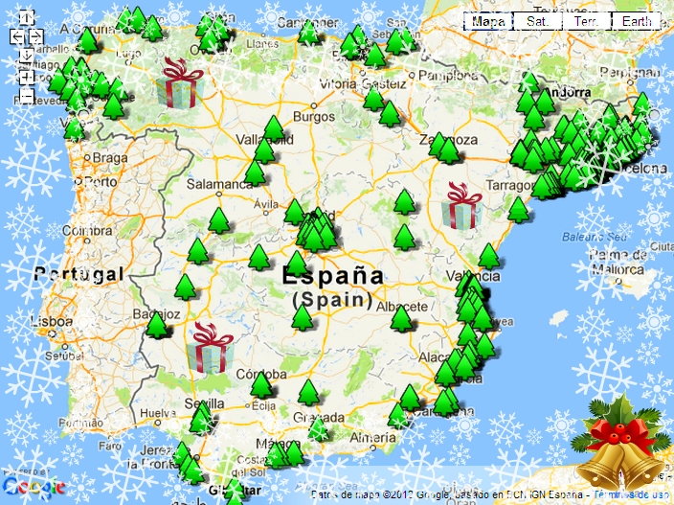This screenshot has height=505, width=674.
Task: Click the Lisboa city label
Action: [x=52, y=321]
